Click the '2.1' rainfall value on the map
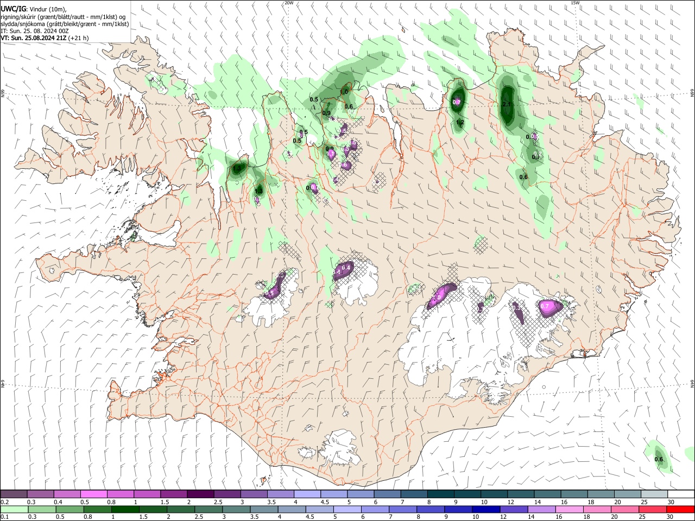This screenshot has width=695, height=521. coord(507,104)
